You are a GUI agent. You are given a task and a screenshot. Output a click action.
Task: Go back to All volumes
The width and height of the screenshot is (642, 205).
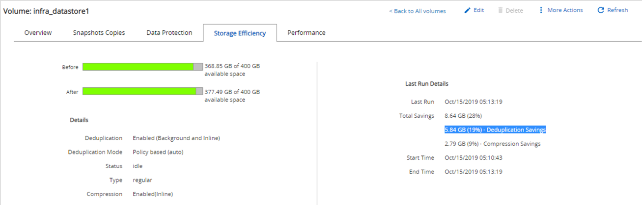pyautogui.click(x=418, y=11)
